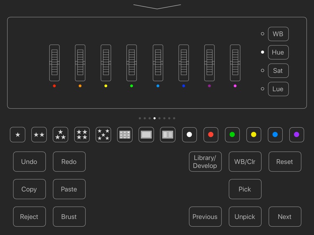Select the Sat radio button
Viewport: 314px width, 235px height.
[263, 71]
